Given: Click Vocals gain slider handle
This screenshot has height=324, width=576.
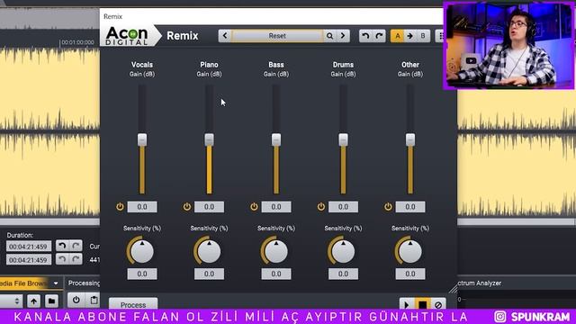Looking at the screenshot, I should [x=142, y=139].
